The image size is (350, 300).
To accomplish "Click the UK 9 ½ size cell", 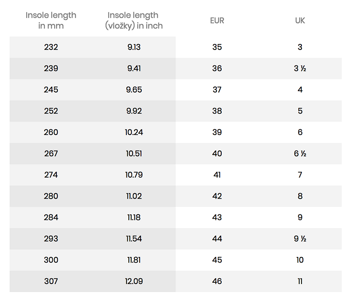I will coord(300,239).
